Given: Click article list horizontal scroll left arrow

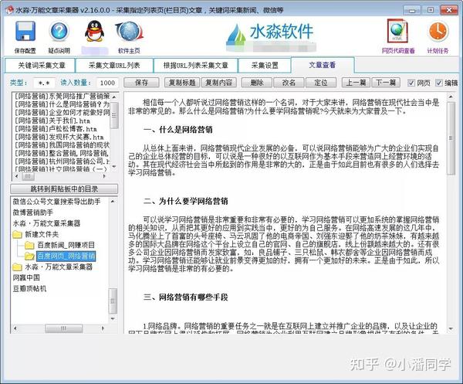Looking at the screenshot, I should point(16,176).
